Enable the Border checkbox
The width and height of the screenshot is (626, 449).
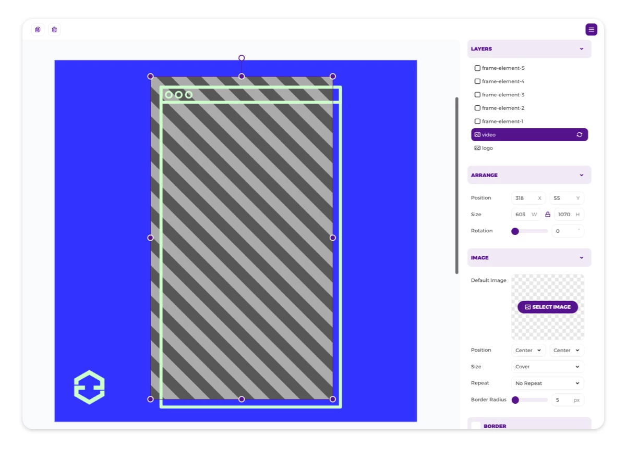point(476,426)
